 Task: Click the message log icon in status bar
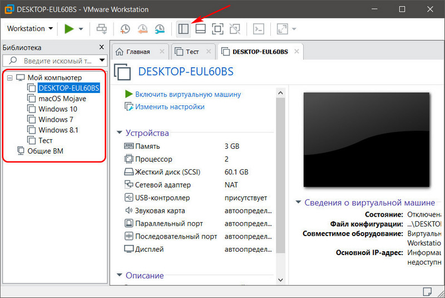pyautogui.click(x=427, y=291)
